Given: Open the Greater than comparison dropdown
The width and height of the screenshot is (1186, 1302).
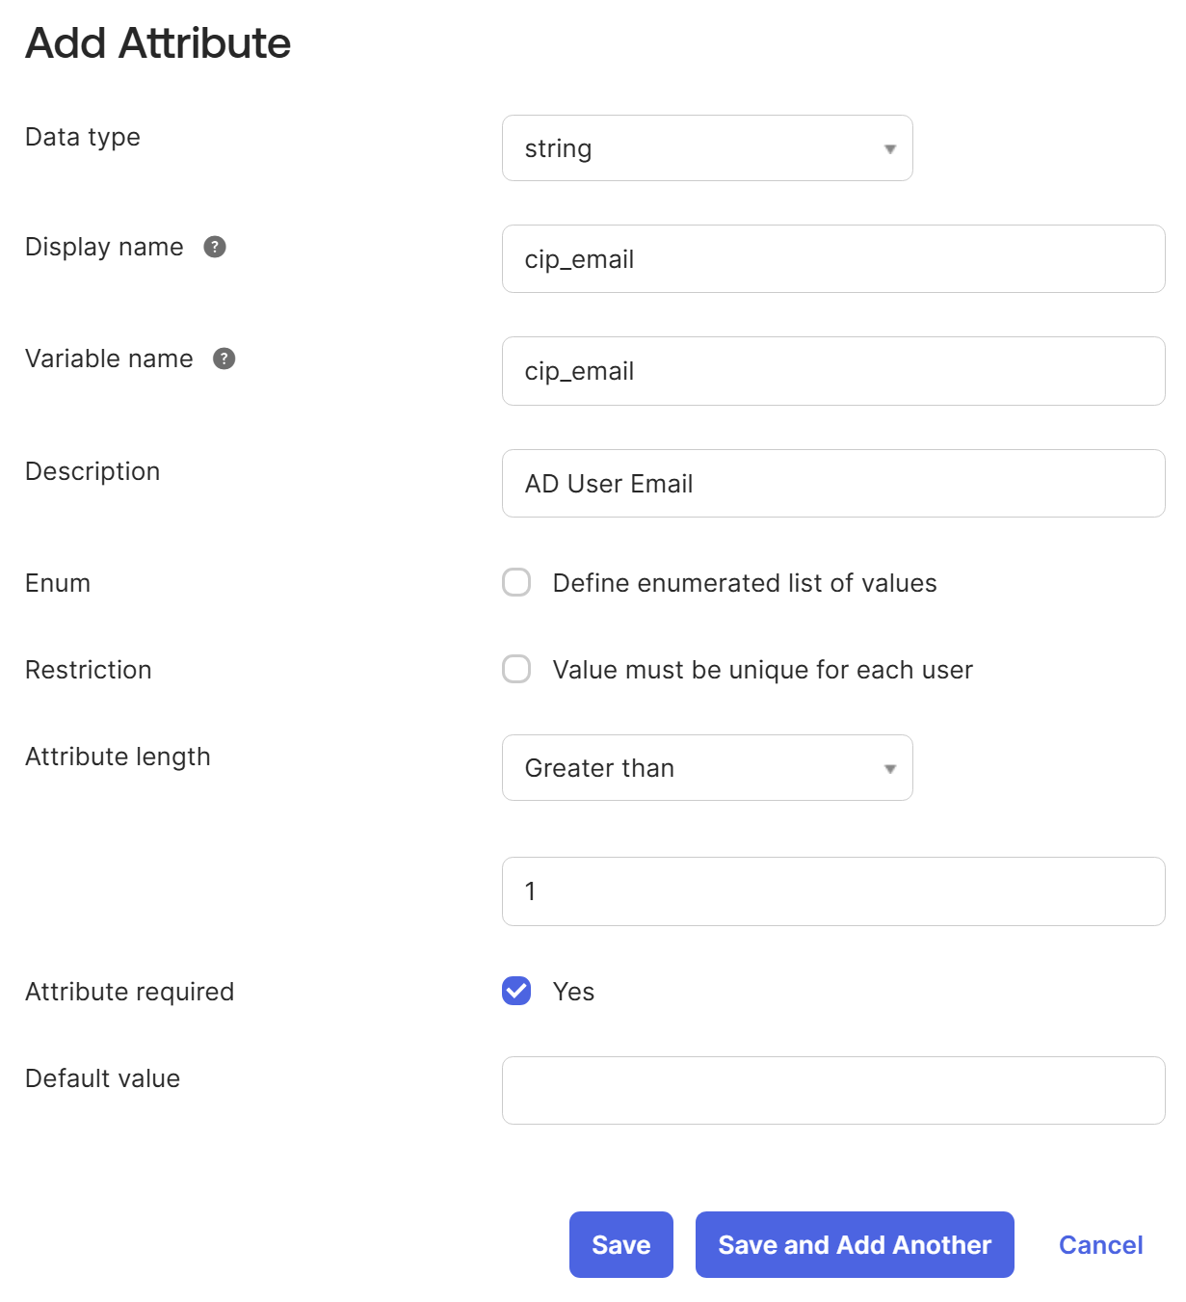Looking at the screenshot, I should tap(706, 768).
